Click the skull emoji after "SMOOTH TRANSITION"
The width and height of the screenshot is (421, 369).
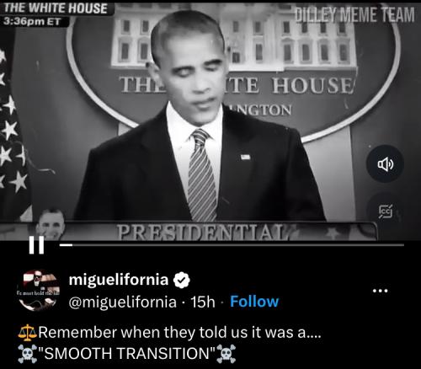[x=226, y=354]
